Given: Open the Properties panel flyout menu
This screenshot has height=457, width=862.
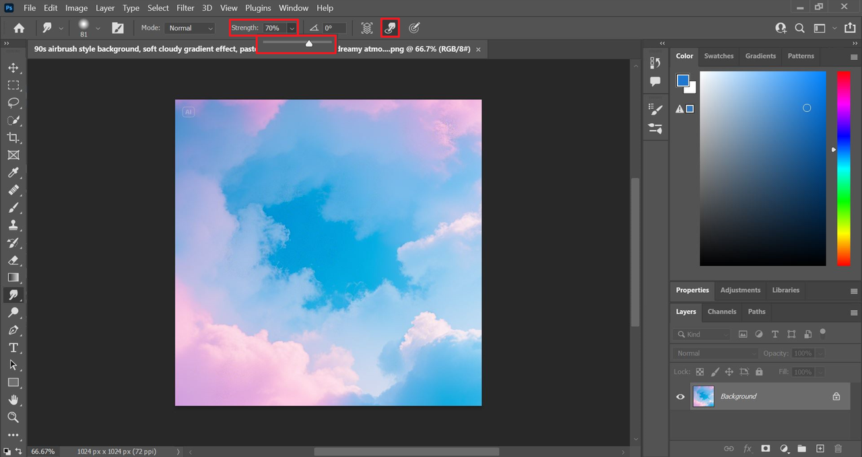Looking at the screenshot, I should click(x=854, y=291).
